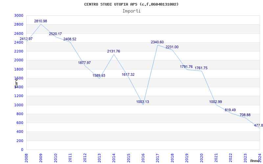Select the 2800 y-axis tick label
The image size is (263, 164).
click(19, 25)
